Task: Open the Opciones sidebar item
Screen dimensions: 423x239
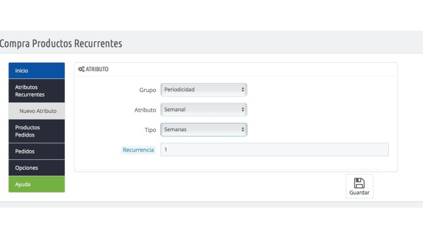Action: pyautogui.click(x=37, y=168)
